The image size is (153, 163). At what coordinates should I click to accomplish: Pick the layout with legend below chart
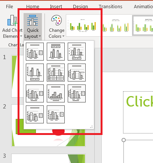point(77,52)
